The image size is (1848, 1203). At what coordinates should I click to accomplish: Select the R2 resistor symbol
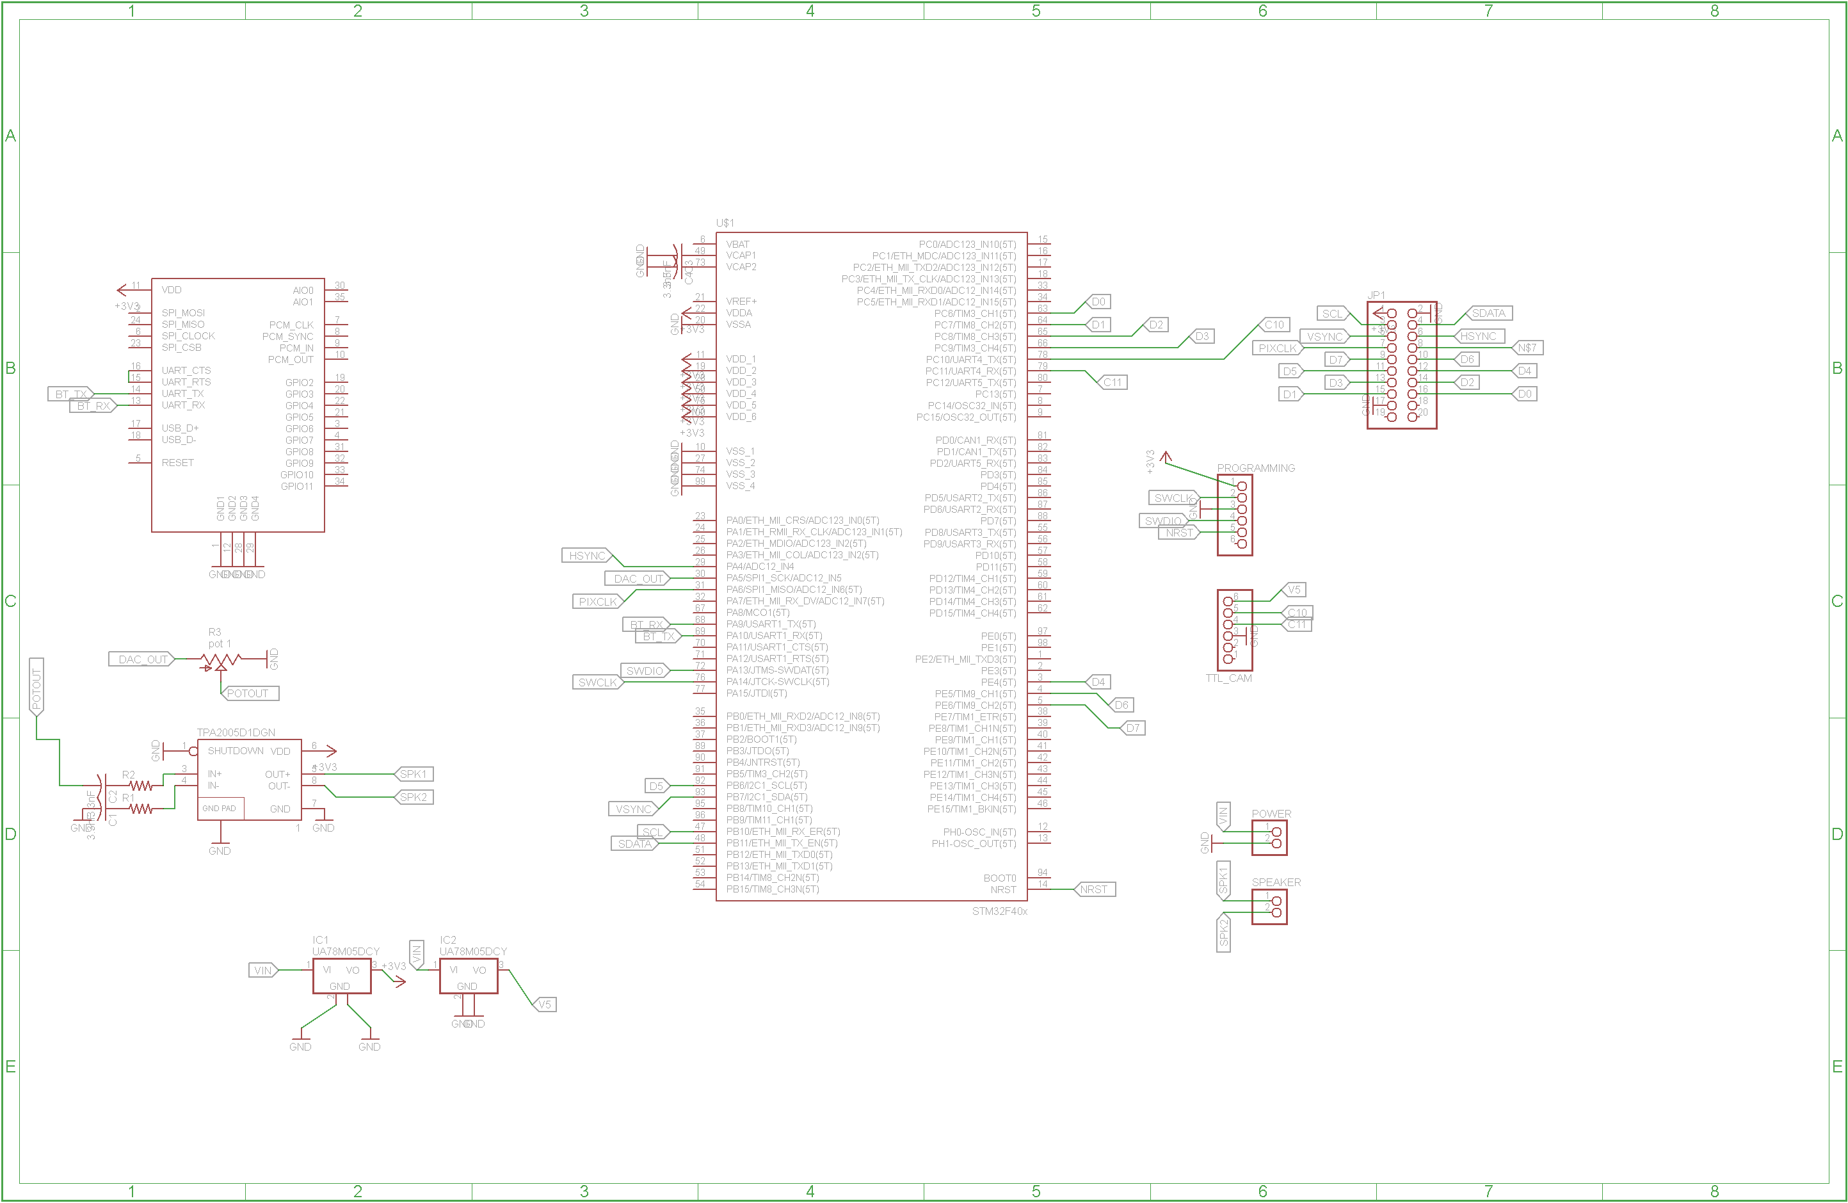(141, 786)
